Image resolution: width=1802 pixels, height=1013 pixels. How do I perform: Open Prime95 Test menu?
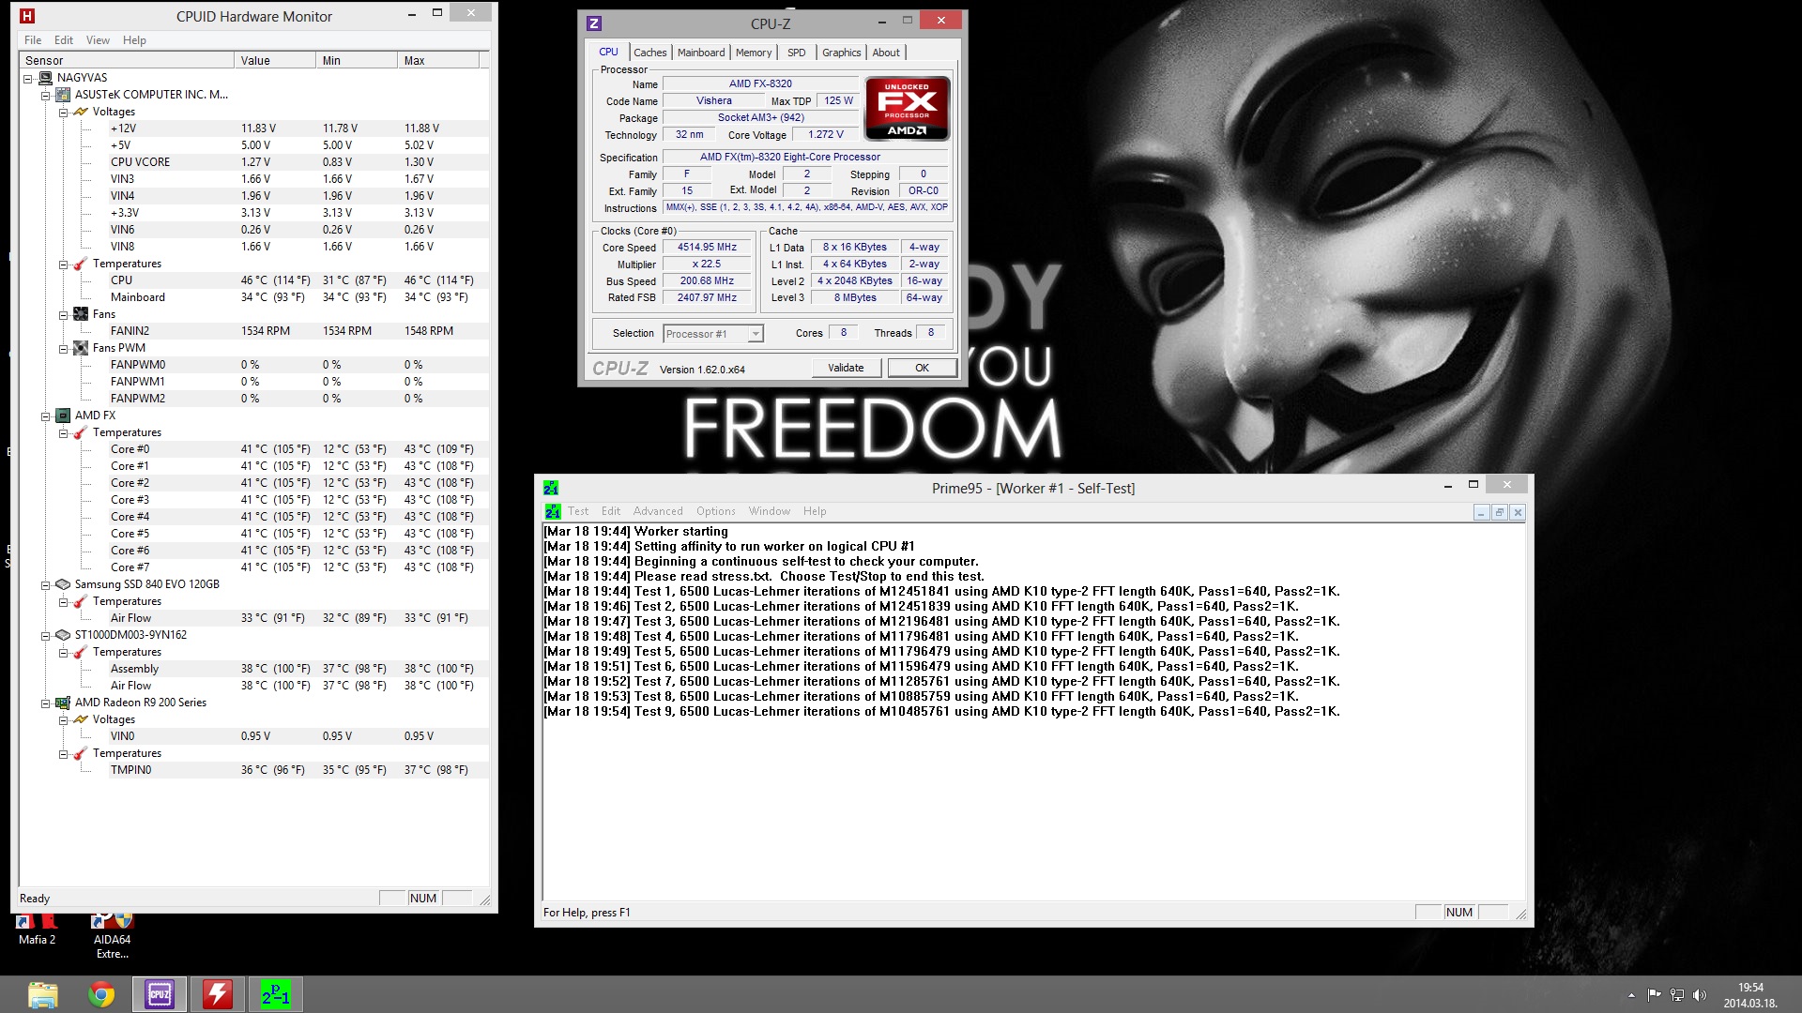578,511
